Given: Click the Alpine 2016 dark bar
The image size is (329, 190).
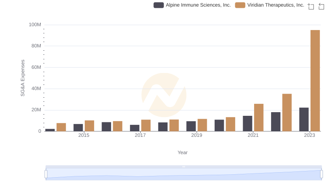Looking at the screenshot, I should pos(107,127).
